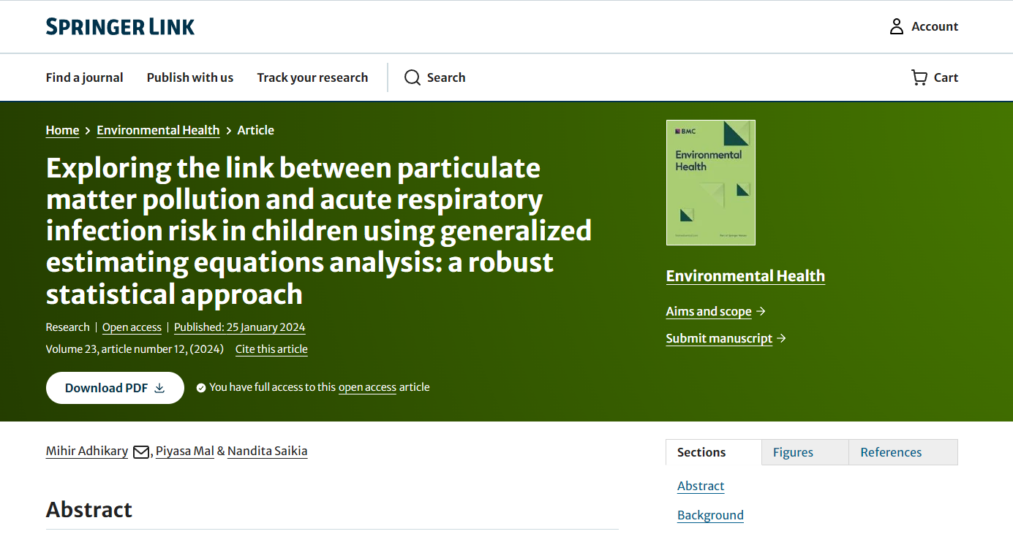Jump to Abstract section link
The height and width of the screenshot is (534, 1013).
tap(701, 486)
